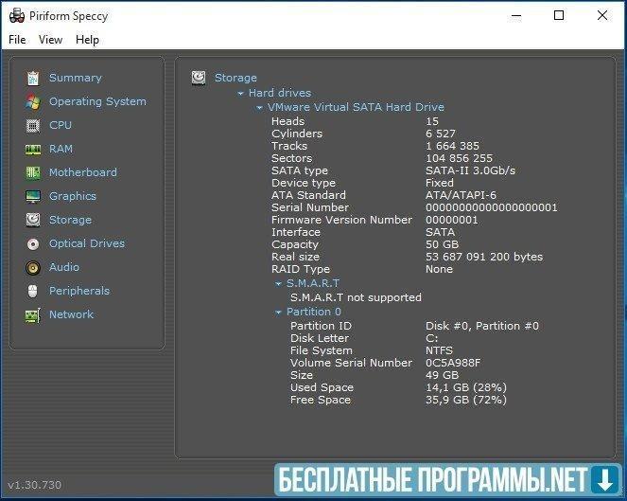The width and height of the screenshot is (627, 501).
Task: Click the Volume Serial Number 0C5A988F value
Action: (453, 363)
